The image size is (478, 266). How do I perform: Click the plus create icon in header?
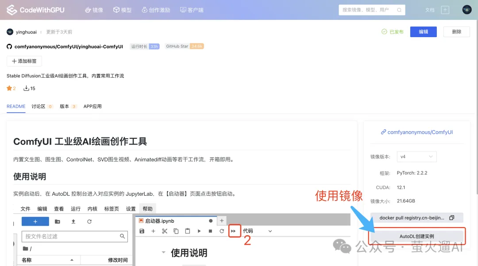445,10
